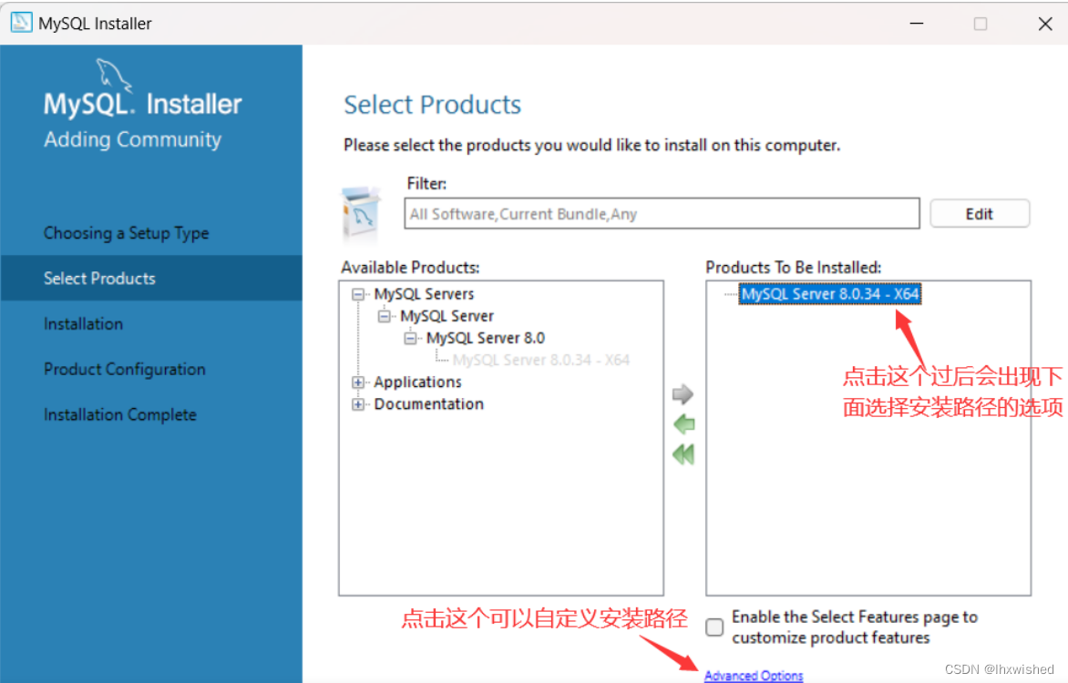1068x683 pixels.
Task: Click the Edit filter button
Action: click(980, 214)
